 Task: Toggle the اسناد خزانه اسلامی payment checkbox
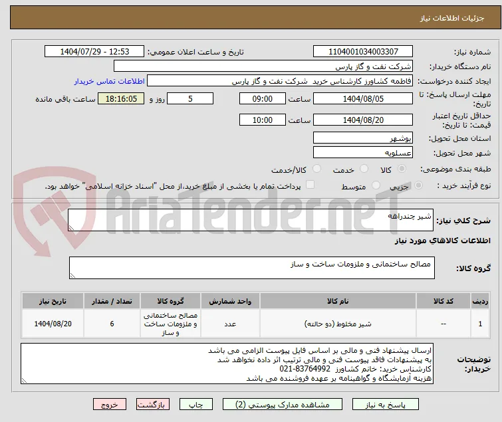click(311, 185)
